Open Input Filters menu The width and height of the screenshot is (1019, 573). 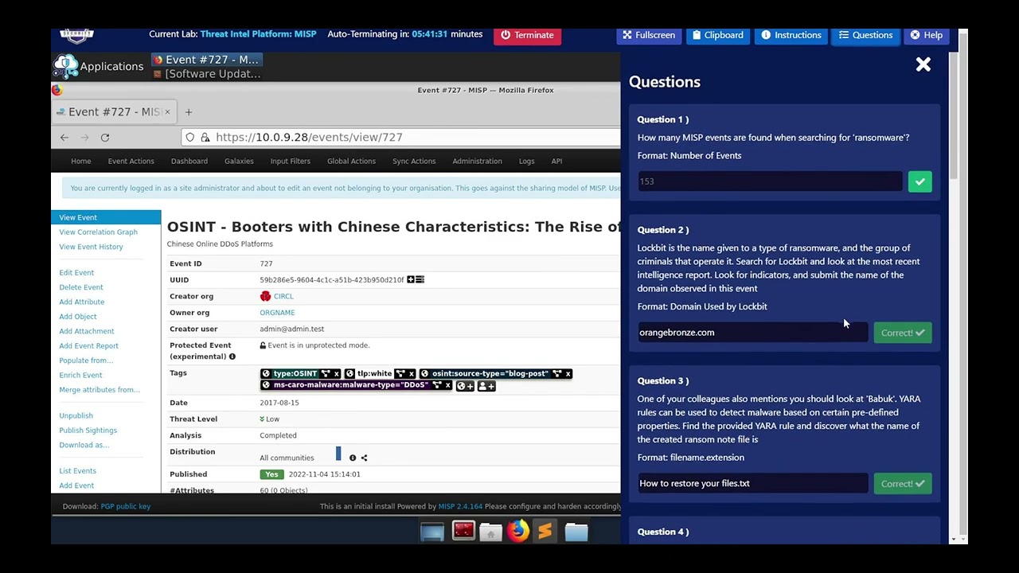point(291,162)
